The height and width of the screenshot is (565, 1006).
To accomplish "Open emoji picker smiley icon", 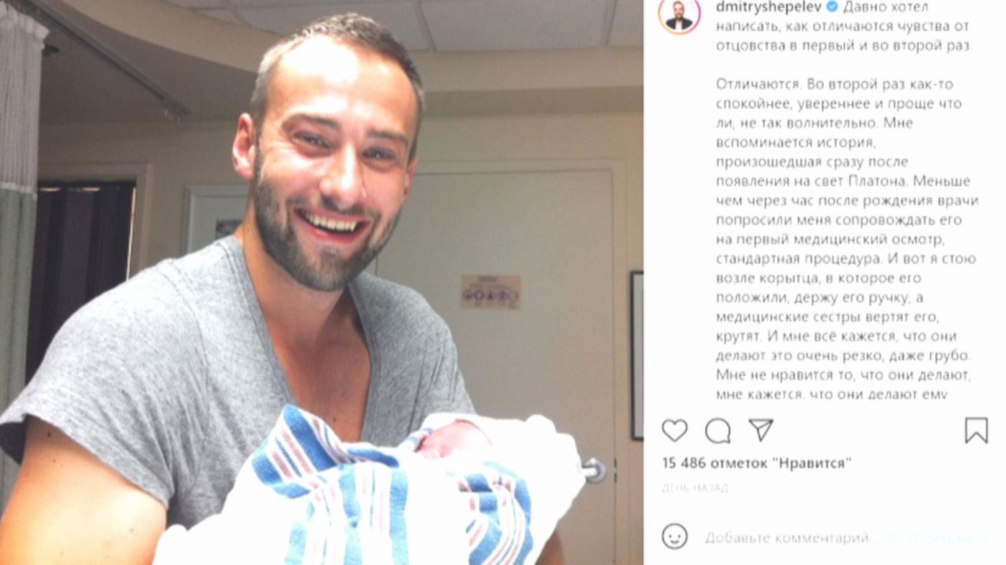I will pyautogui.click(x=674, y=536).
